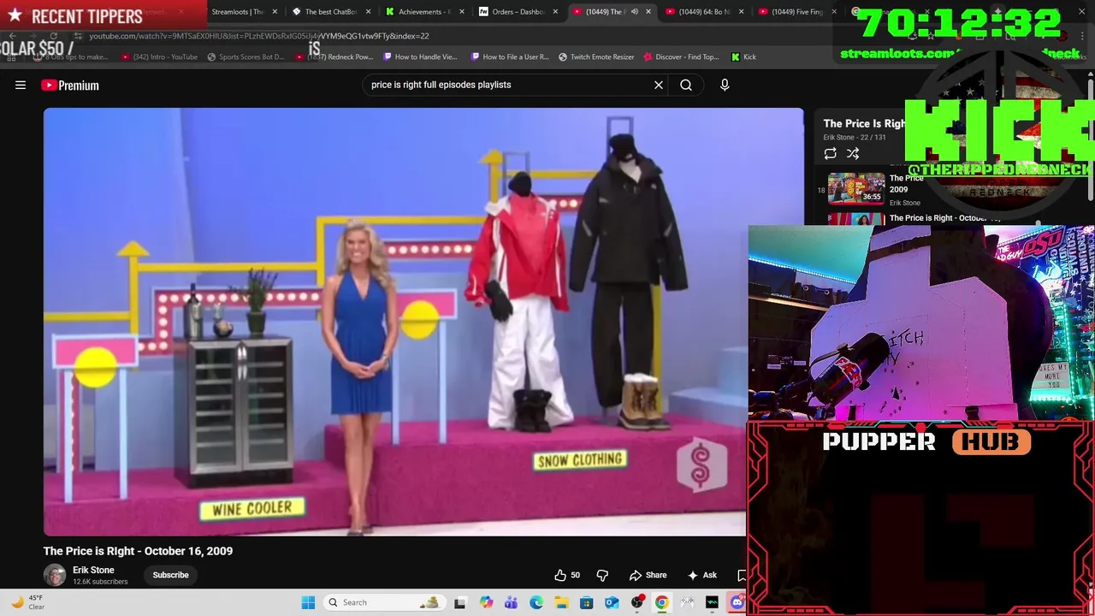Image resolution: width=1095 pixels, height=616 pixels.
Task: Open Microsoft Teams taskbar icon
Action: (511, 602)
